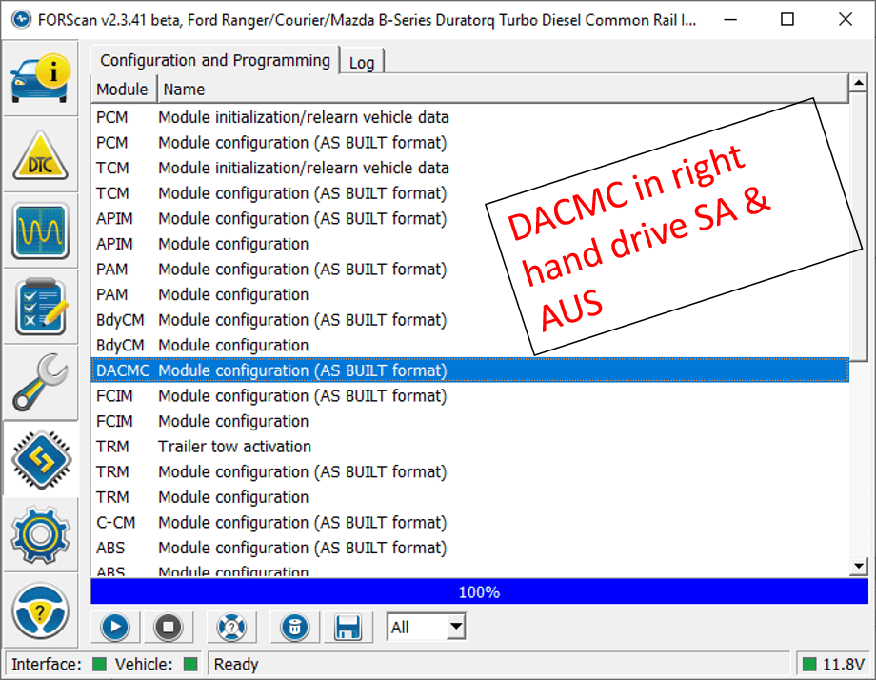Open the Vehicle information section
Viewport: 876px width, 680px height.
click(41, 79)
